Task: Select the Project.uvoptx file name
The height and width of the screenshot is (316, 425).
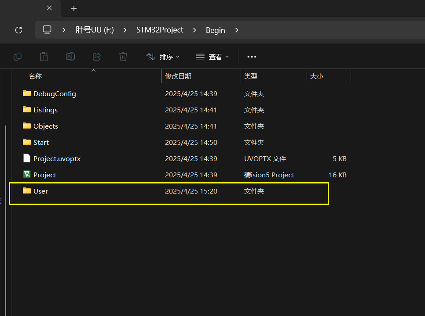Action: point(57,159)
